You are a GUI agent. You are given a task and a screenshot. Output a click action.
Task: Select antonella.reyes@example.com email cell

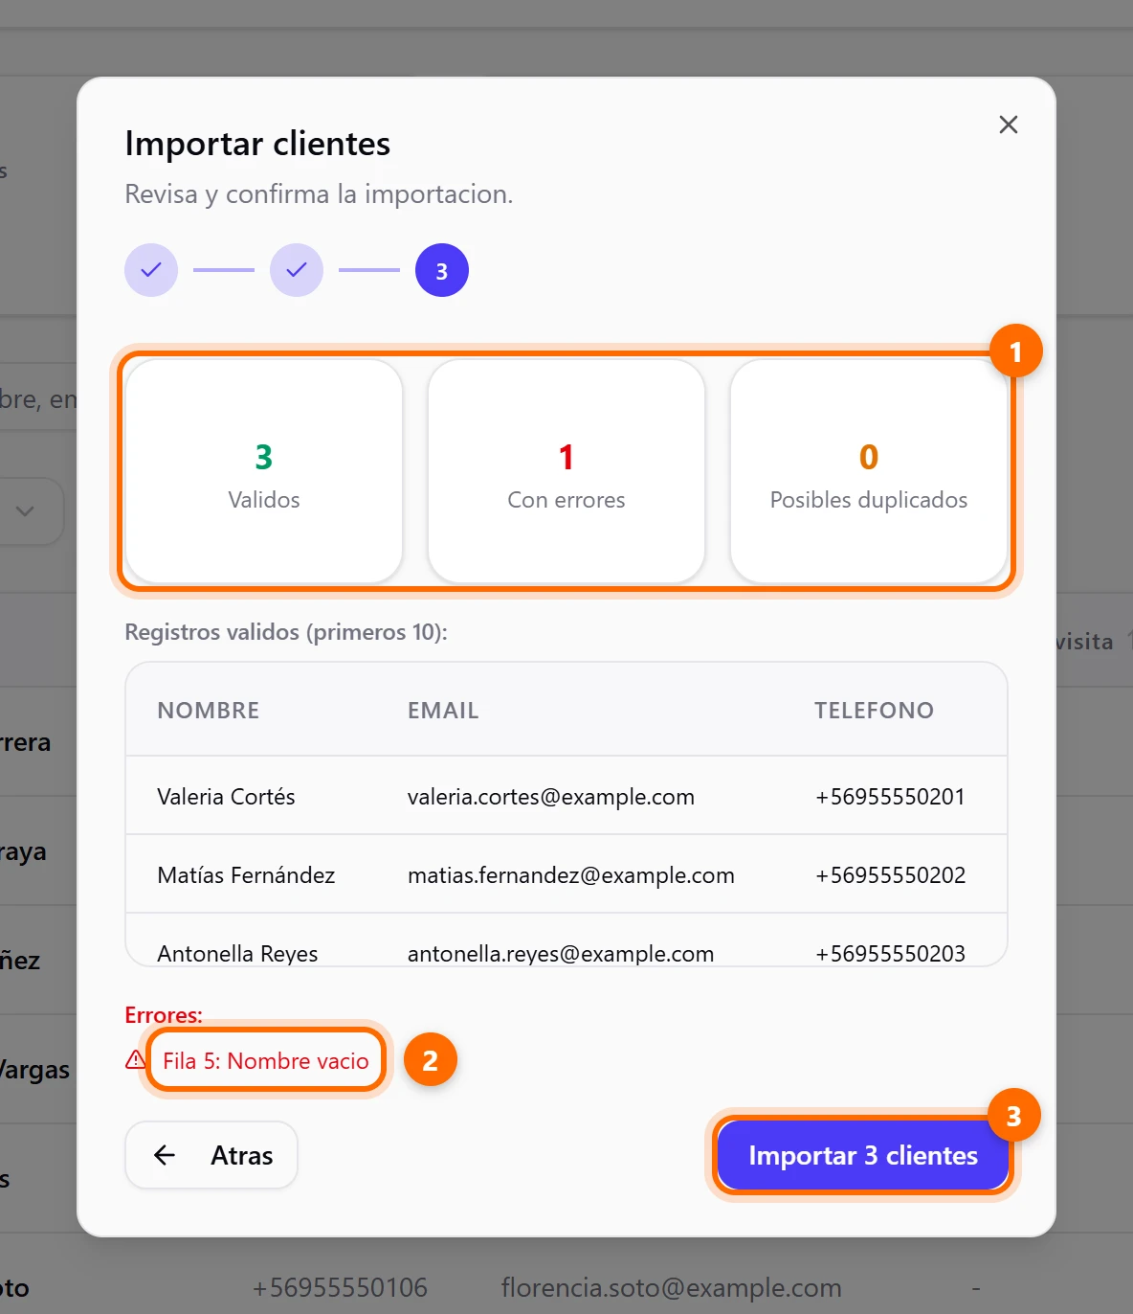point(561,953)
